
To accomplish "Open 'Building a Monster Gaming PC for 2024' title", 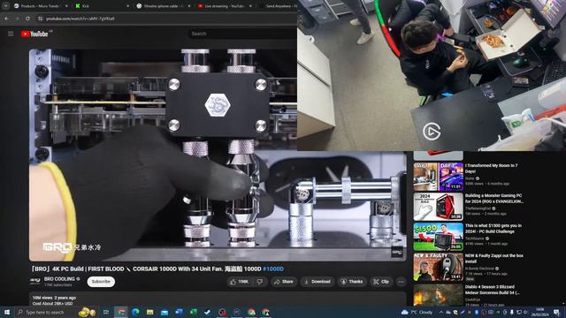I will click(x=494, y=198).
